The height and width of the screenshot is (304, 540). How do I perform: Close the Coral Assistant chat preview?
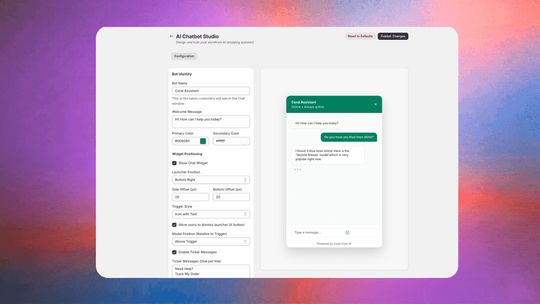click(376, 104)
